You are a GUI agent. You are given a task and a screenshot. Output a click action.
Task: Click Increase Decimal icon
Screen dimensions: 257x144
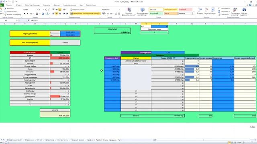(x=116, y=14)
